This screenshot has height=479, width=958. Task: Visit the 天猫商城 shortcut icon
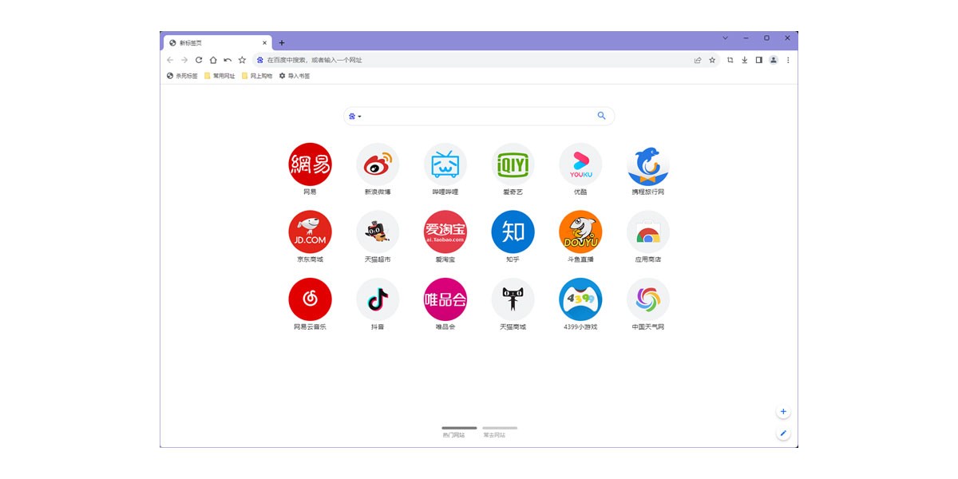513,299
